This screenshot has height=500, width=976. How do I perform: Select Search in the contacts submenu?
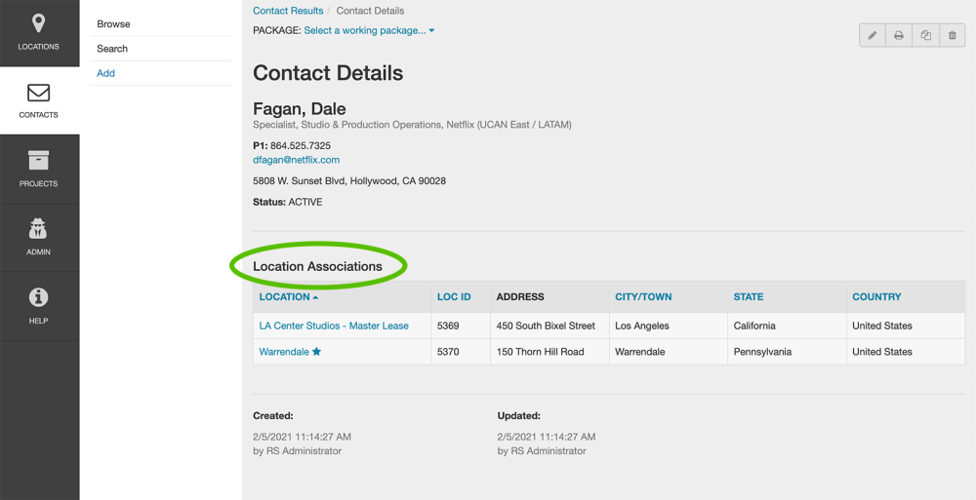click(x=112, y=49)
